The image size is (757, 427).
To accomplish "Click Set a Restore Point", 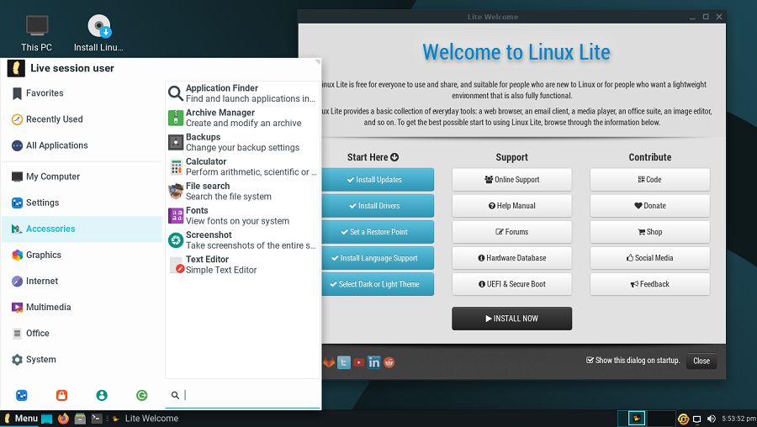I will coord(378,232).
